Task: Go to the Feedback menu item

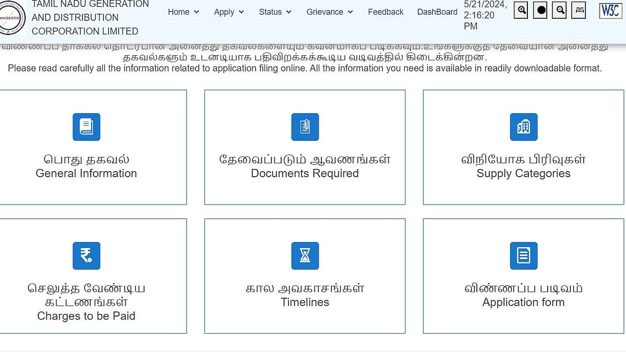Action: point(386,11)
